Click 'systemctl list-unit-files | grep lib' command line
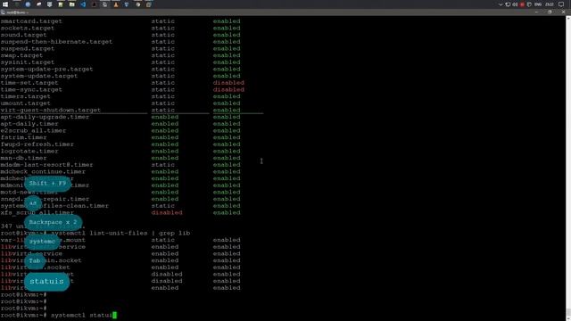Viewport: 571px width, 321px height. tap(120, 234)
